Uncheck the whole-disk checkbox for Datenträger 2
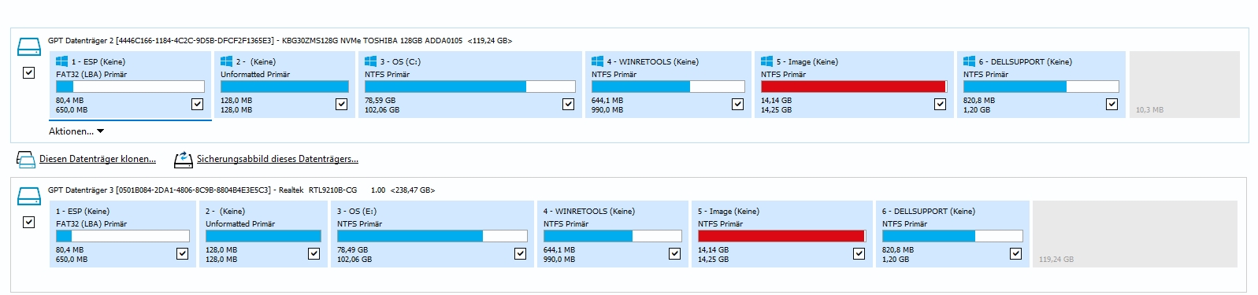1258x295 pixels. pyautogui.click(x=29, y=72)
